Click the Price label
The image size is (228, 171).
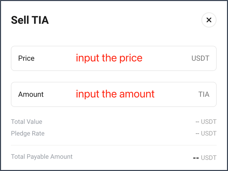point(26,58)
